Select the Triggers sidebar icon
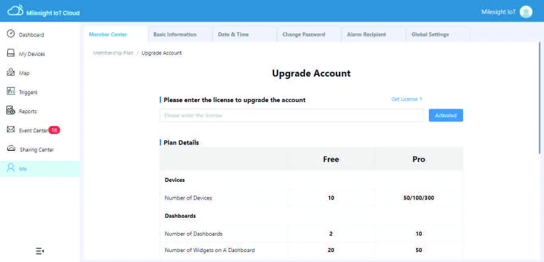This screenshot has height=262, width=544. (x=11, y=91)
